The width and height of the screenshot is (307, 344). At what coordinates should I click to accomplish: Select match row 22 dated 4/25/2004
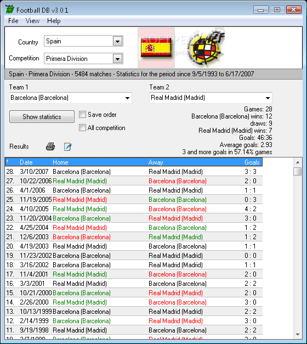[x=134, y=228]
